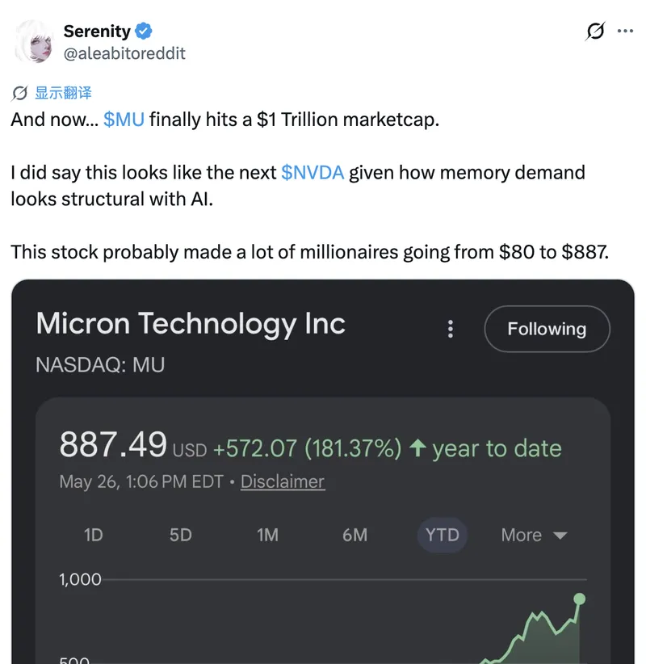Click the blue verified badge next to Serenity
This screenshot has height=664, width=646.
(x=144, y=31)
